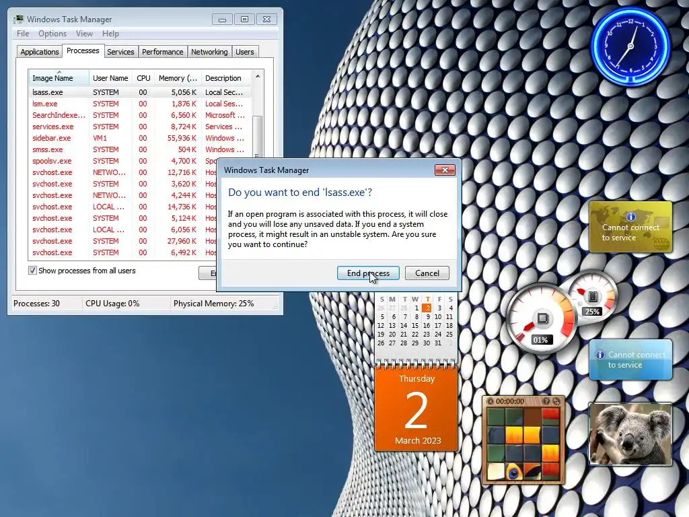Viewport: 689px width, 517px height.
Task: Click the puzzle timer clock icon
Action: pyautogui.click(x=491, y=401)
